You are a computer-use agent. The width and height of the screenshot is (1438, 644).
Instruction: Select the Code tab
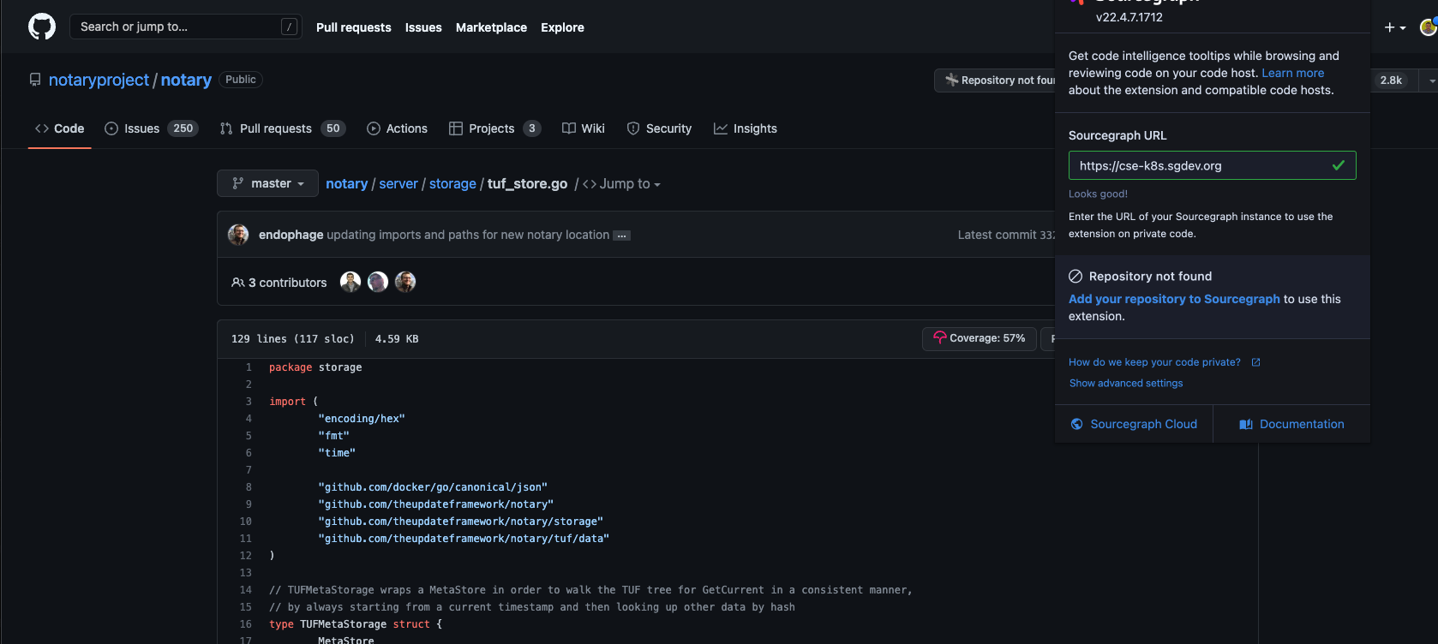click(59, 128)
